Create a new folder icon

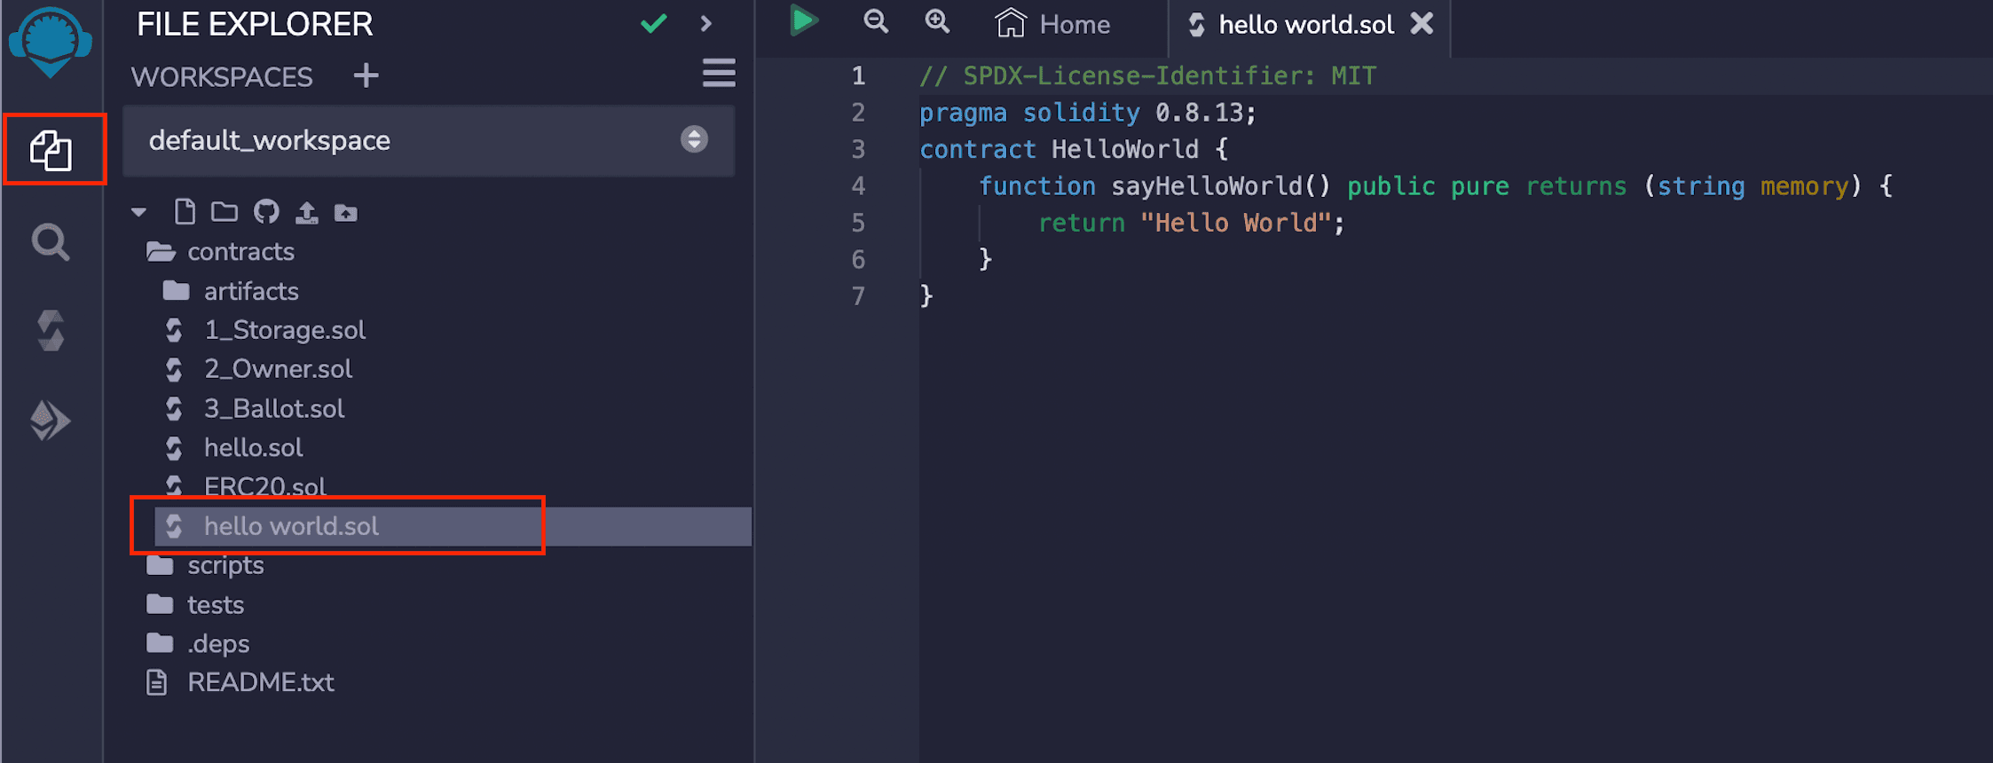coord(225,212)
